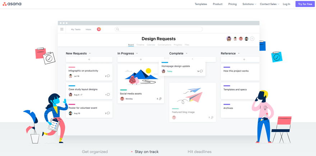Image resolution: width=316 pixels, height=156 pixels.
Task: Click the Today due date label
Action: pyautogui.click(x=170, y=71)
